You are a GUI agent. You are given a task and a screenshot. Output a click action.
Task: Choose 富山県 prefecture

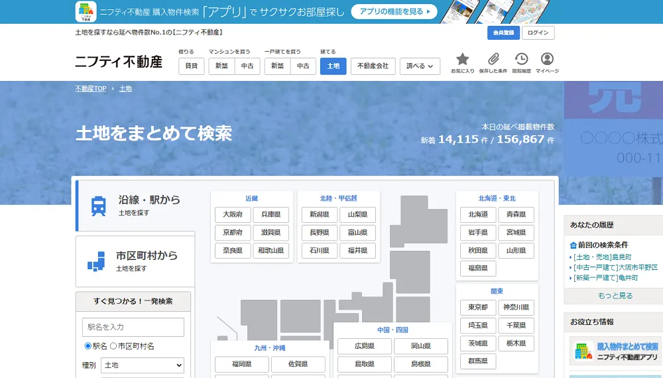[x=358, y=233]
